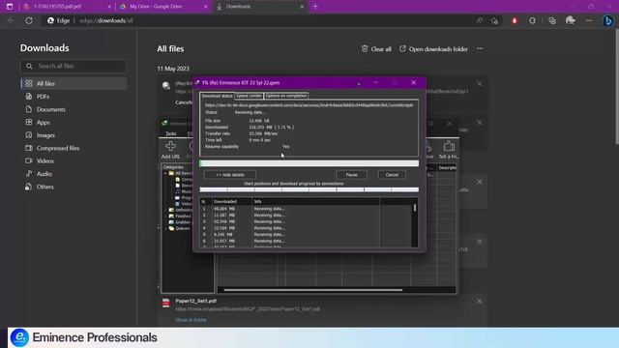The height and width of the screenshot is (348, 619).
Task: Click Tell a Friend icon in IDM
Action: 449,150
